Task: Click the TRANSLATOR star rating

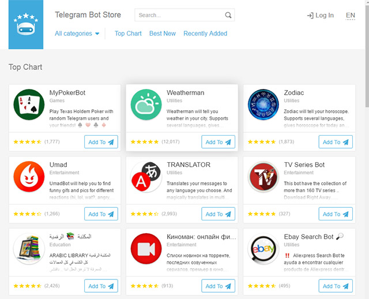Action: (145, 214)
